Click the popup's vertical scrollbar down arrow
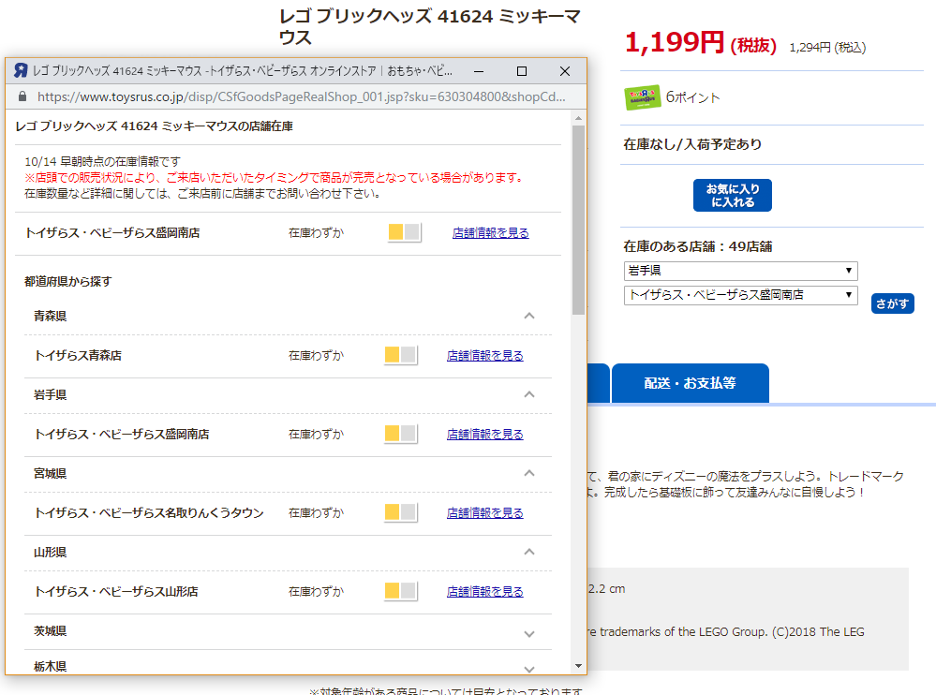 tap(578, 665)
